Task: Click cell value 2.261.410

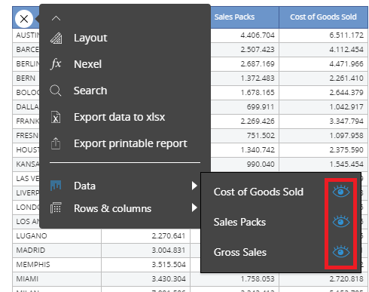Action: [346, 78]
